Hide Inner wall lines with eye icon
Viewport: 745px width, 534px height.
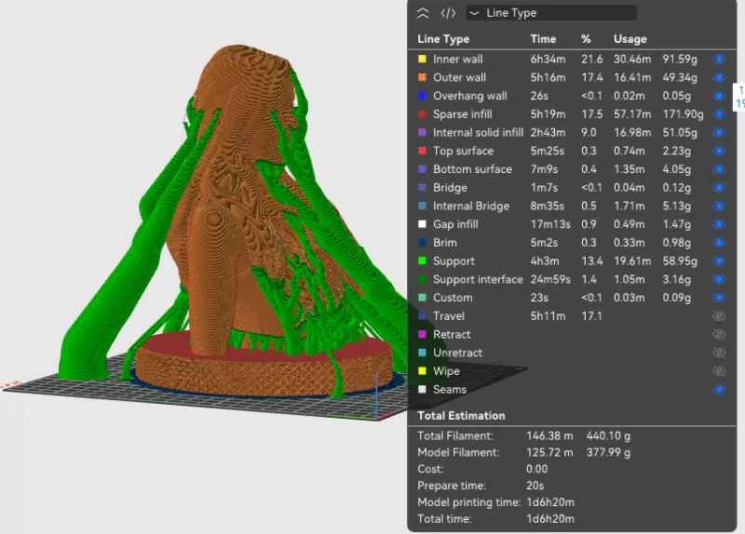pyautogui.click(x=719, y=59)
